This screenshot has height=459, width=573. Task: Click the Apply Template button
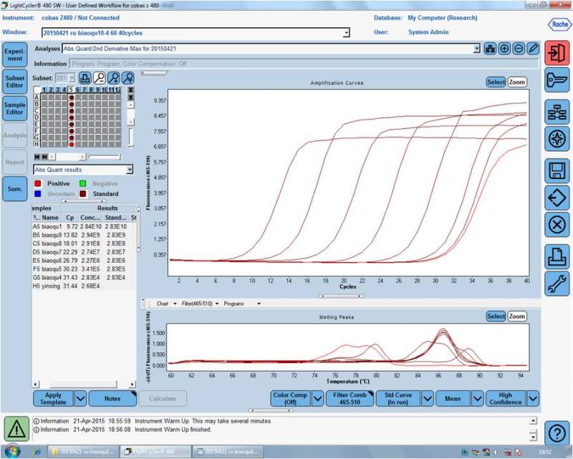(53, 399)
